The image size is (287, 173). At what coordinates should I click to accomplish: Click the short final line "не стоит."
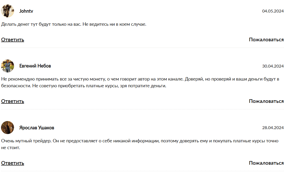(x=10, y=148)
